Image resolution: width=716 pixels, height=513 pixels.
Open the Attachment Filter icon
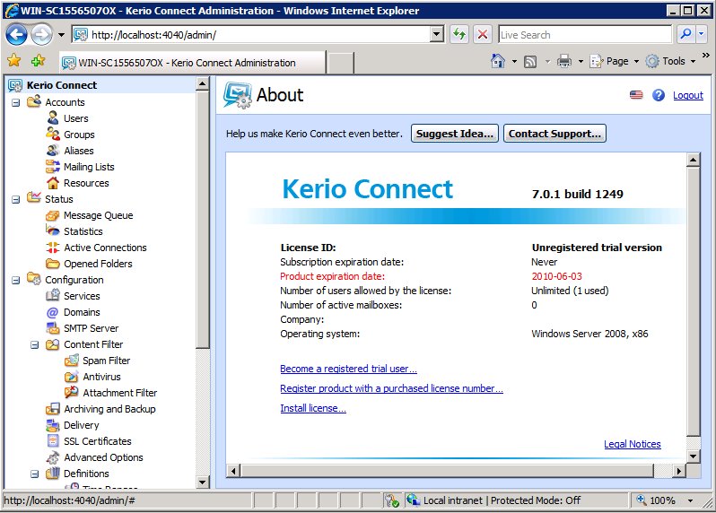(x=72, y=392)
